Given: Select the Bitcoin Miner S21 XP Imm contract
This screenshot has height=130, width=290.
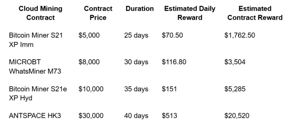Looking at the screenshot, I should coord(36,40).
